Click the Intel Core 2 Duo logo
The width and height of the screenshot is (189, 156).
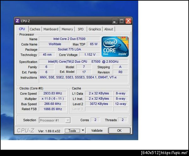click(x=115, y=47)
